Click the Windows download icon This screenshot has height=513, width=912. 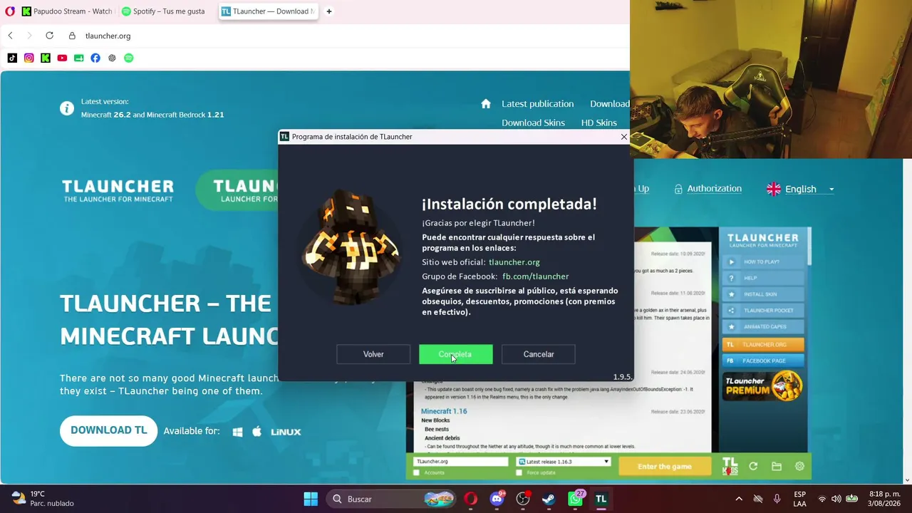pos(238,432)
